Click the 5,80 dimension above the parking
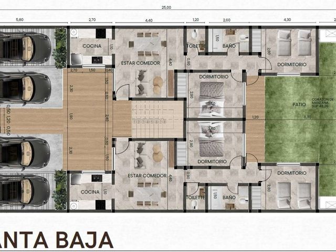The height and width of the screenshot is (252, 336). (20, 20)
